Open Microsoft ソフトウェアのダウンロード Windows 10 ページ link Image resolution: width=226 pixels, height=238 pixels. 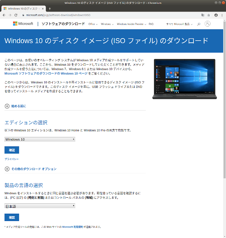(x=46, y=73)
